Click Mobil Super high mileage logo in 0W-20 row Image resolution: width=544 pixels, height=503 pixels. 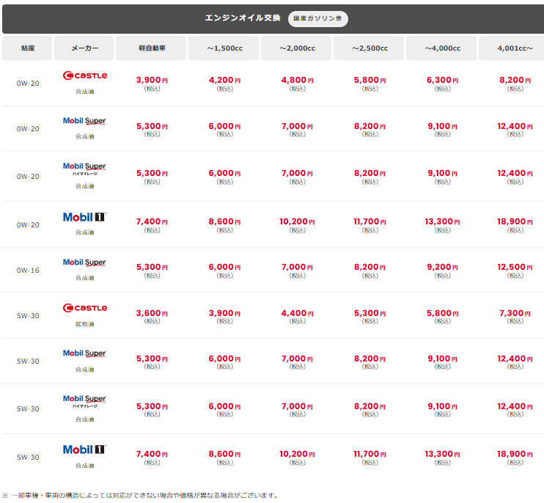84,168
